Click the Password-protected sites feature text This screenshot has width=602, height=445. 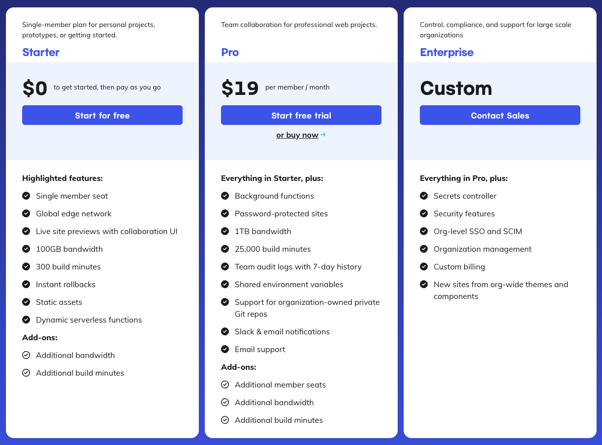click(281, 213)
